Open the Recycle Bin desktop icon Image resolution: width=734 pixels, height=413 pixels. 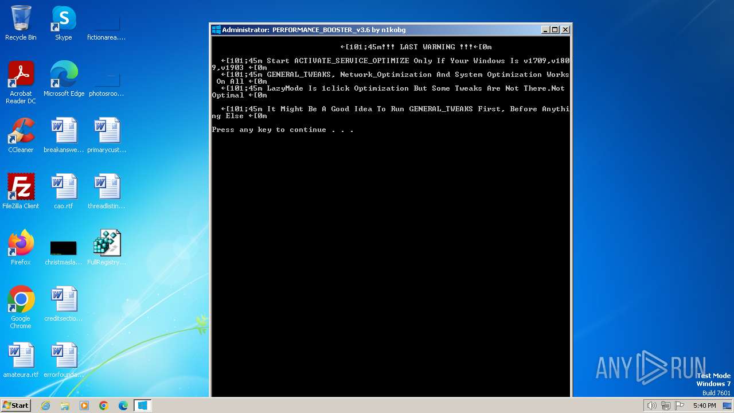click(x=21, y=24)
